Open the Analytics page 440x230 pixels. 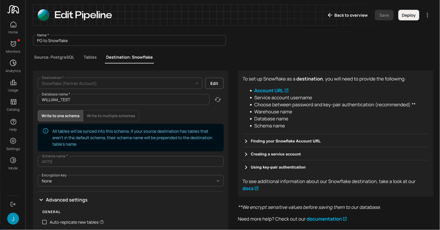tap(13, 66)
